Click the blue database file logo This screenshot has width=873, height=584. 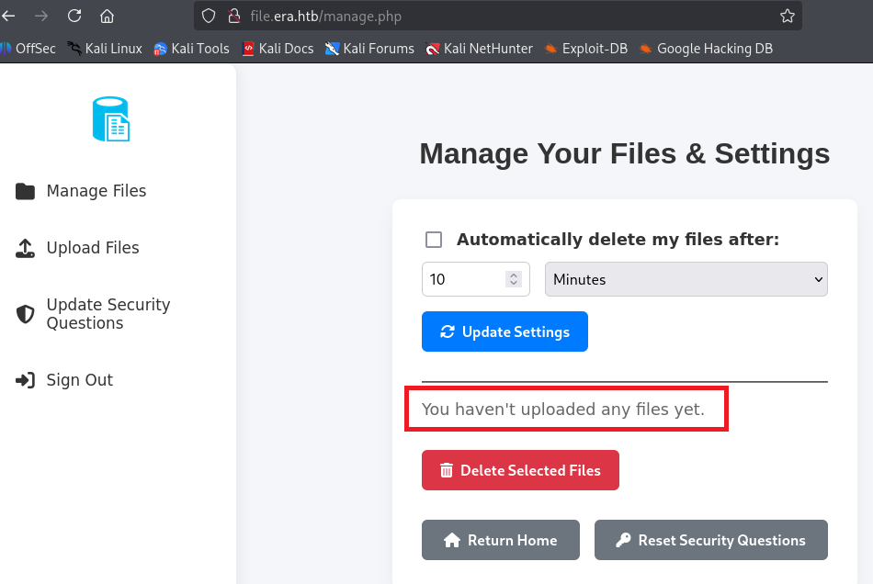tap(111, 119)
